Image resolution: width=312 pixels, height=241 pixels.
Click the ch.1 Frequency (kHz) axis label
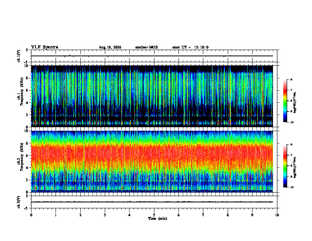[x=21, y=96]
